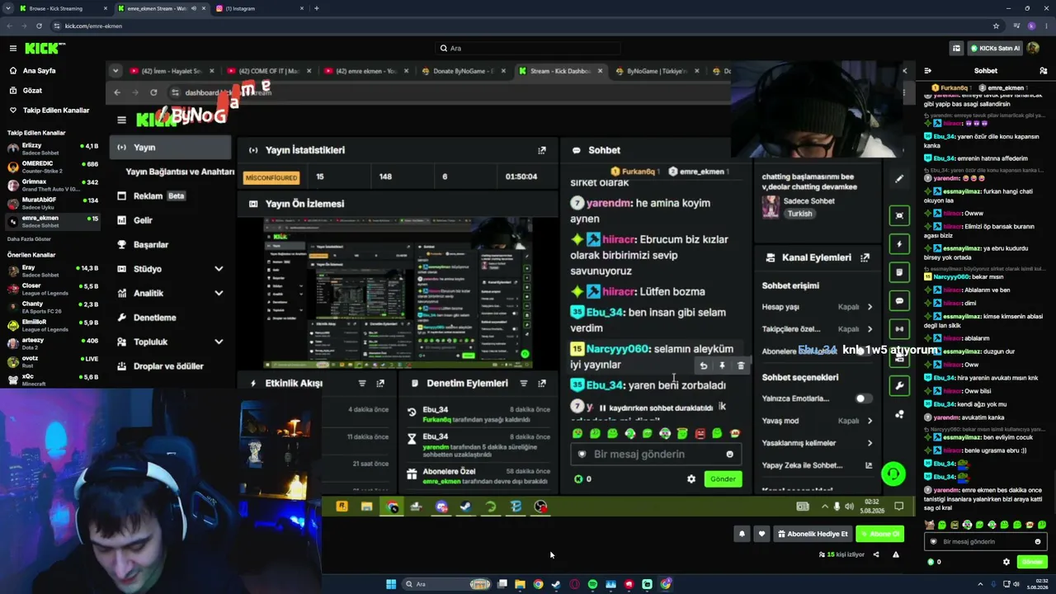Reload the page with the browser refresh button

pos(39,26)
